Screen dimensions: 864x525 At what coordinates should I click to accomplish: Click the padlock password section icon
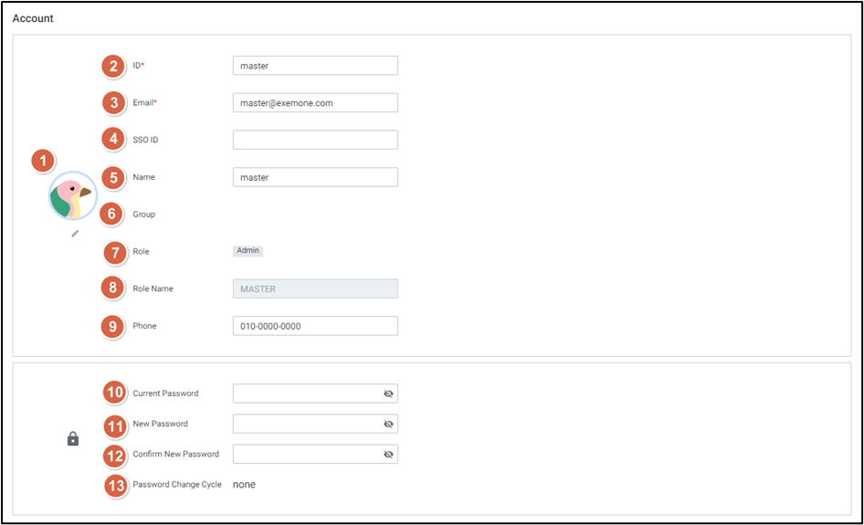pos(73,439)
